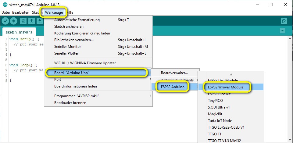Open the Serial Monitor magnifier icon
Screen dimensions: 293x143
[284, 21]
